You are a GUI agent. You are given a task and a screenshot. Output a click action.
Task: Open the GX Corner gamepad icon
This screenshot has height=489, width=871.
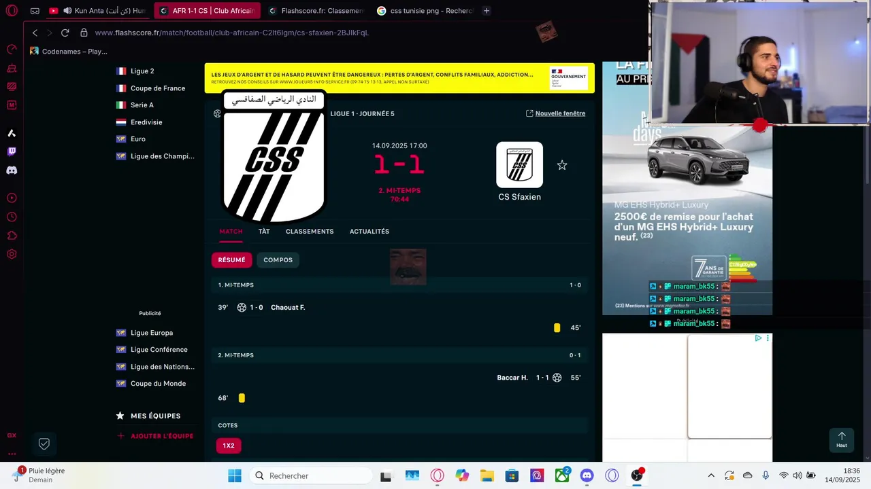pos(35,11)
